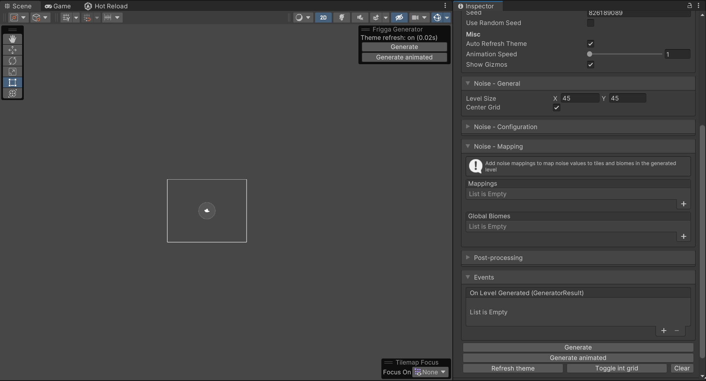Toggle 2D view mode
706x381 pixels.
(323, 18)
